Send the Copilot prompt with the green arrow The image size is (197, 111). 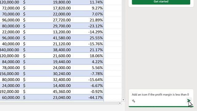pos(189,101)
